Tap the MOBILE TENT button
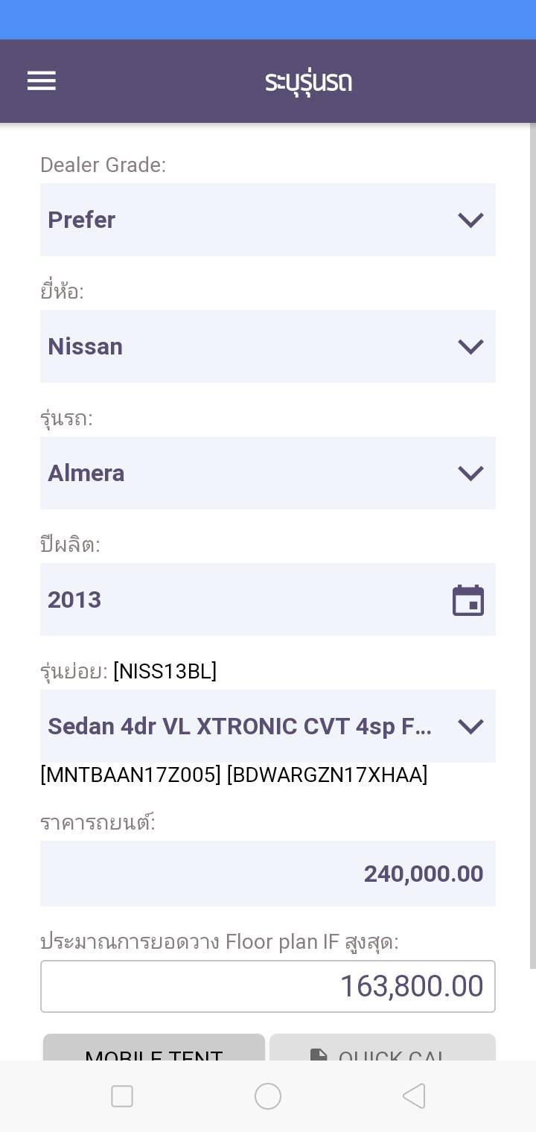 tap(154, 1049)
